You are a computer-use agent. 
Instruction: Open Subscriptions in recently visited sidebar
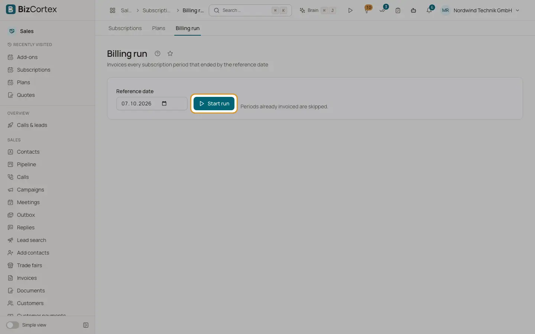pyautogui.click(x=48, y=70)
